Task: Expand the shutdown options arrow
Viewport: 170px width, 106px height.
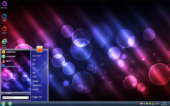Action: point(41,98)
